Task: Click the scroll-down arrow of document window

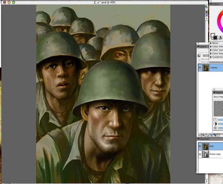Action: [207, 181]
